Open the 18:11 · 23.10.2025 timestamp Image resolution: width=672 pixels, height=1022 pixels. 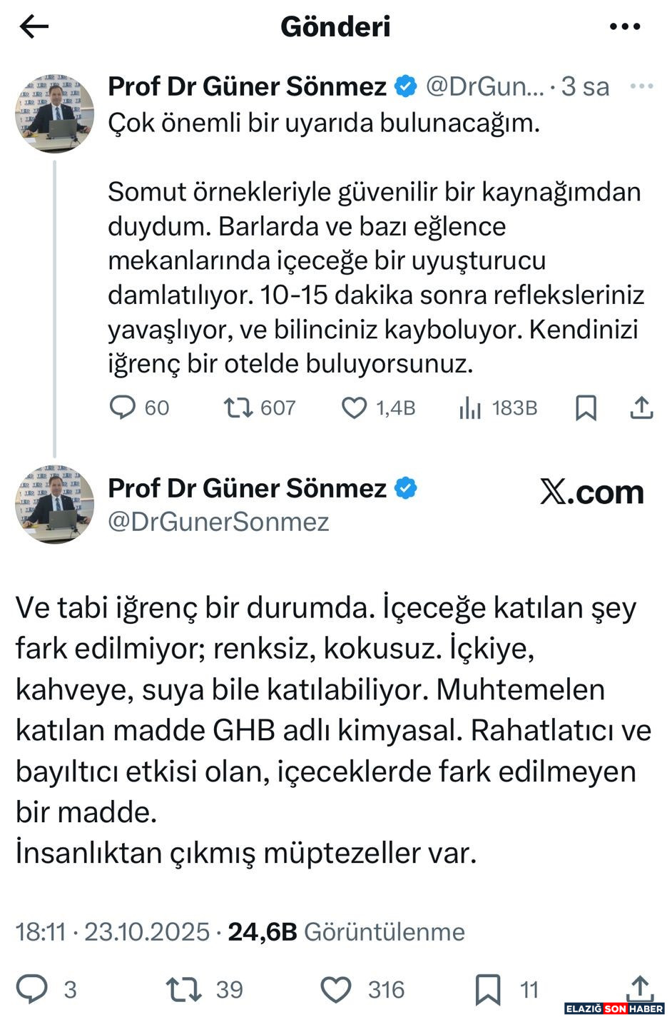113,932
